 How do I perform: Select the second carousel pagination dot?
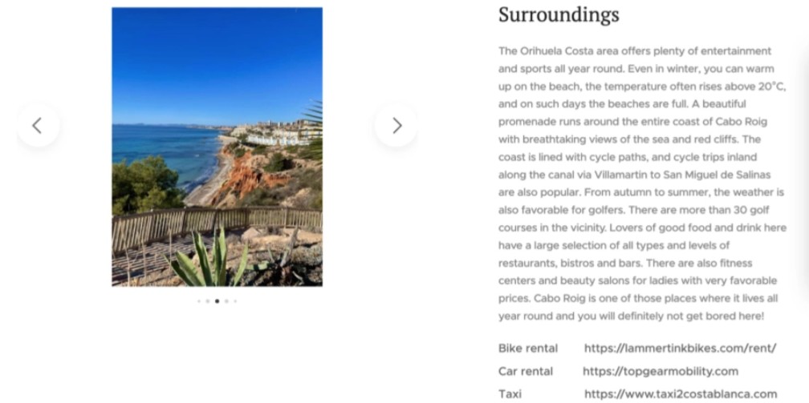click(x=207, y=301)
